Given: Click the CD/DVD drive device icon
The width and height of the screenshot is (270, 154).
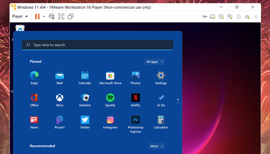Looking at the screenshot, I should [x=221, y=17].
